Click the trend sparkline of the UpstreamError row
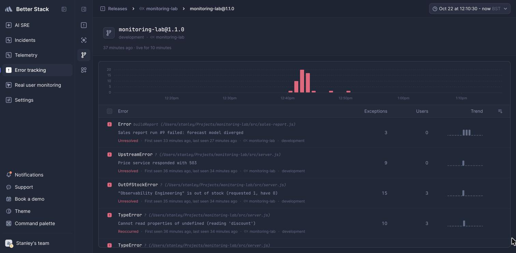The width and height of the screenshot is (516, 253). [x=465, y=163]
